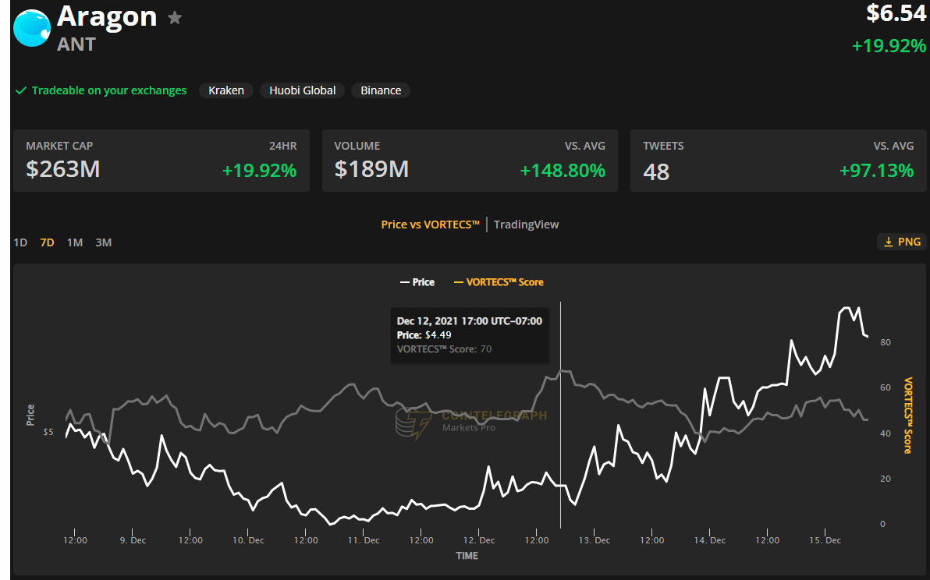Toggle the Price series in legend
This screenshot has width=930, height=580.
(417, 282)
